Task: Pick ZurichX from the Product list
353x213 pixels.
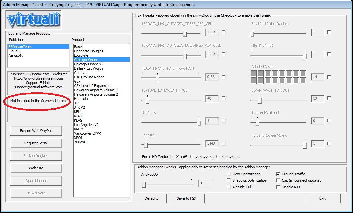Action: 80,142
